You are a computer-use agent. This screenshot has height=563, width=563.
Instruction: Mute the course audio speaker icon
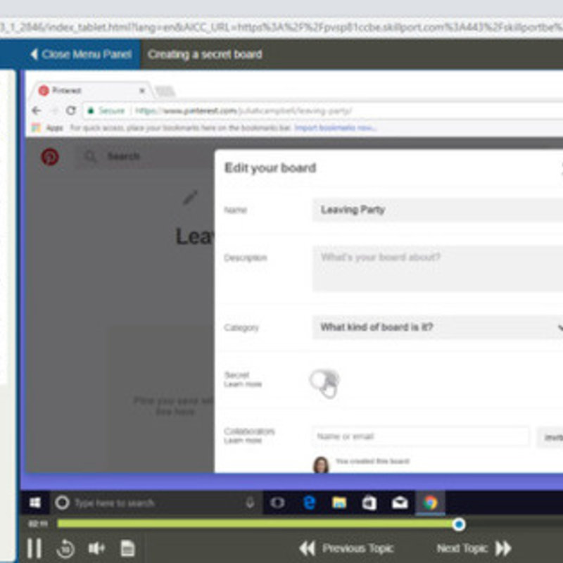pyautogui.click(x=96, y=548)
